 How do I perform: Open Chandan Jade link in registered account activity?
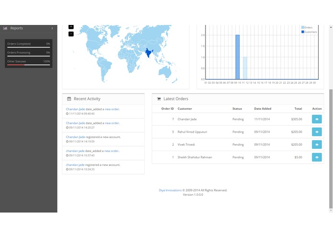(75, 137)
